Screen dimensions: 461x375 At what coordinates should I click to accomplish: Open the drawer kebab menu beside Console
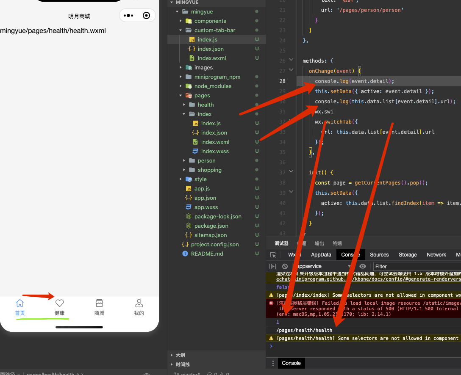[273, 363]
